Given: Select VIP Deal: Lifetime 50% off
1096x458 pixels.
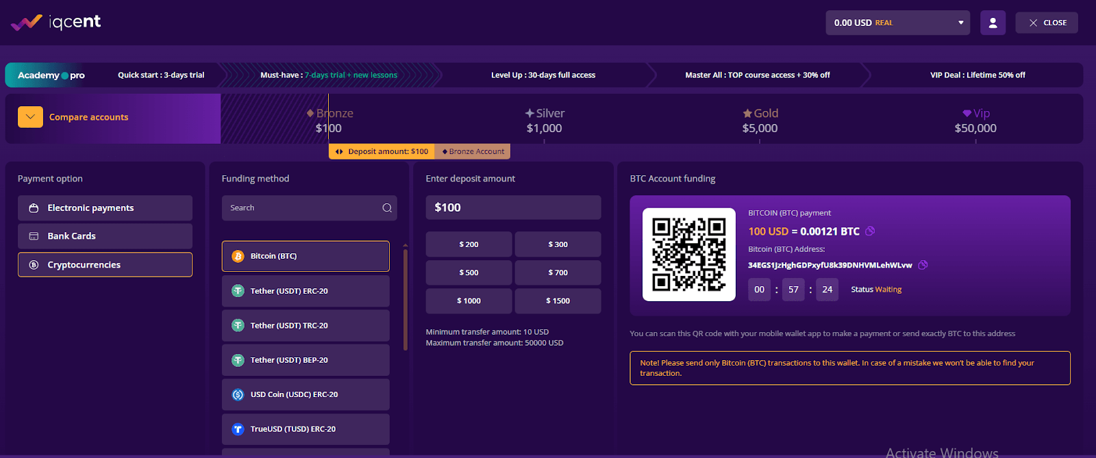Looking at the screenshot, I should (x=977, y=75).
